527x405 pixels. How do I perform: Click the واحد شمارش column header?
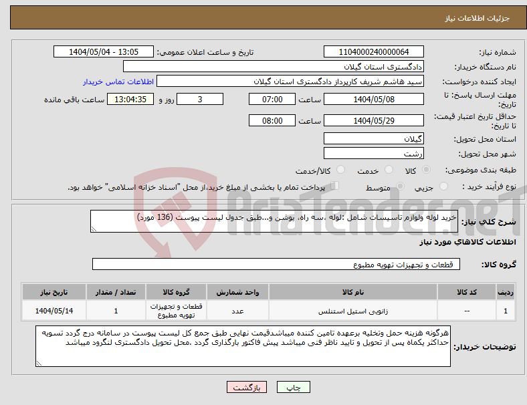click(237, 292)
